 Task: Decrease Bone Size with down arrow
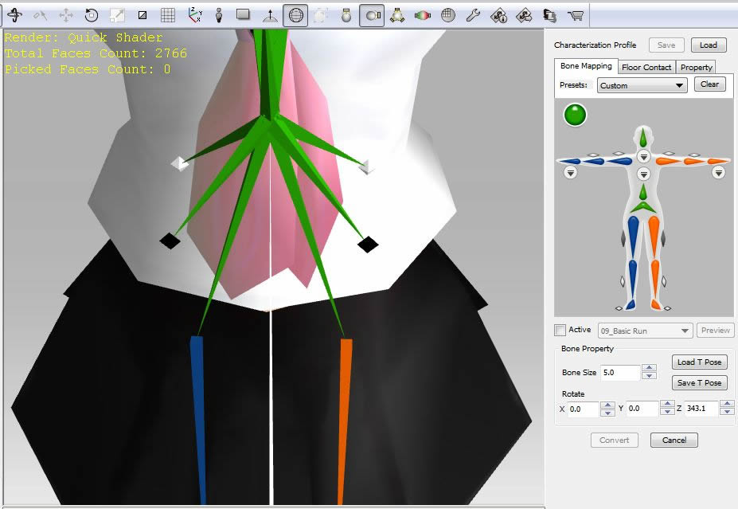coord(649,376)
